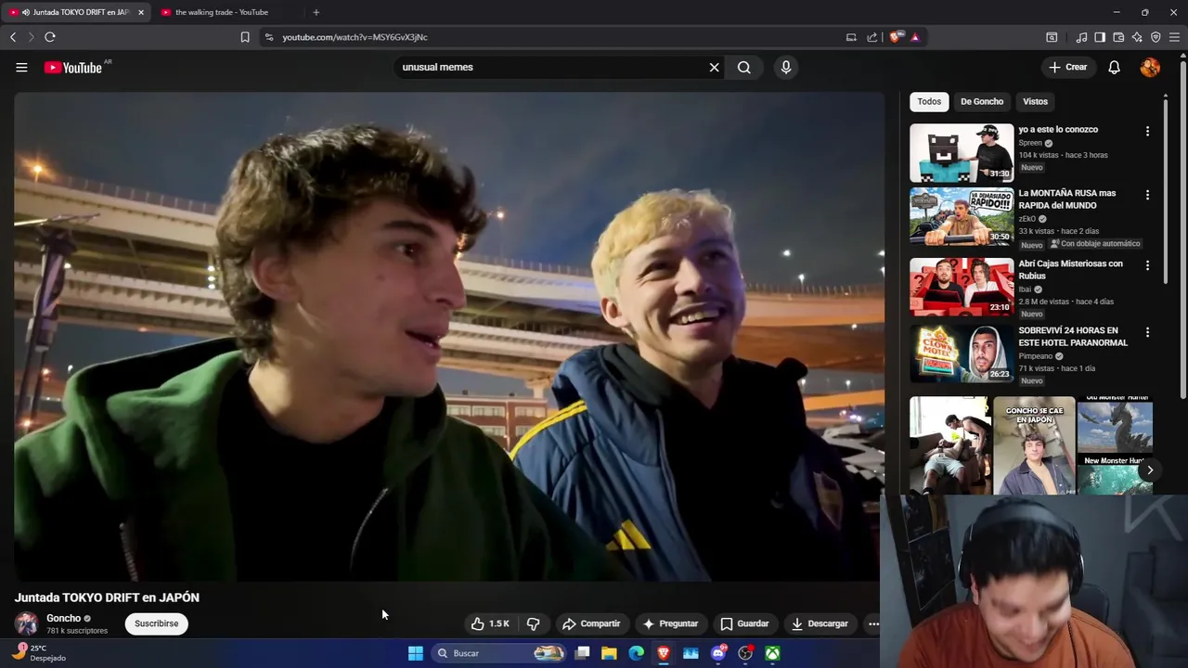Save video with Guardar
The height and width of the screenshot is (668, 1188).
(x=744, y=623)
